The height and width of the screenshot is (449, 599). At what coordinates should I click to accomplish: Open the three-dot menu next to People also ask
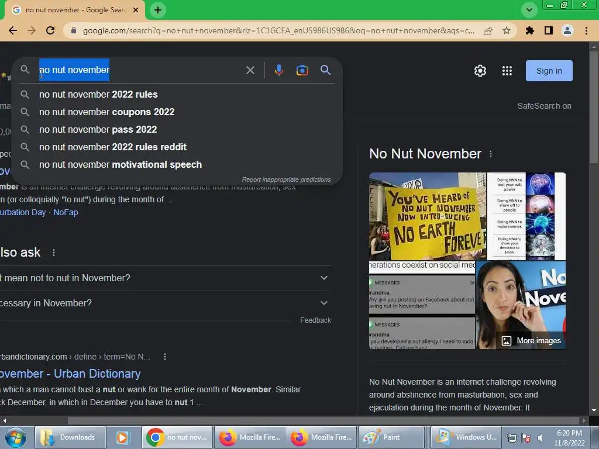54,253
